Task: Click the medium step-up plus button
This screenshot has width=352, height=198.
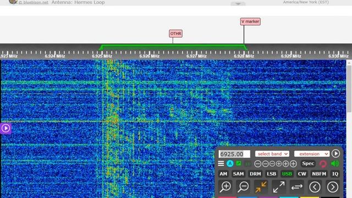Action: point(285,164)
